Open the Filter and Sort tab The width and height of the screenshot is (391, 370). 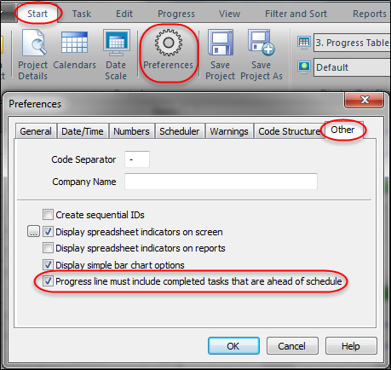pos(296,14)
